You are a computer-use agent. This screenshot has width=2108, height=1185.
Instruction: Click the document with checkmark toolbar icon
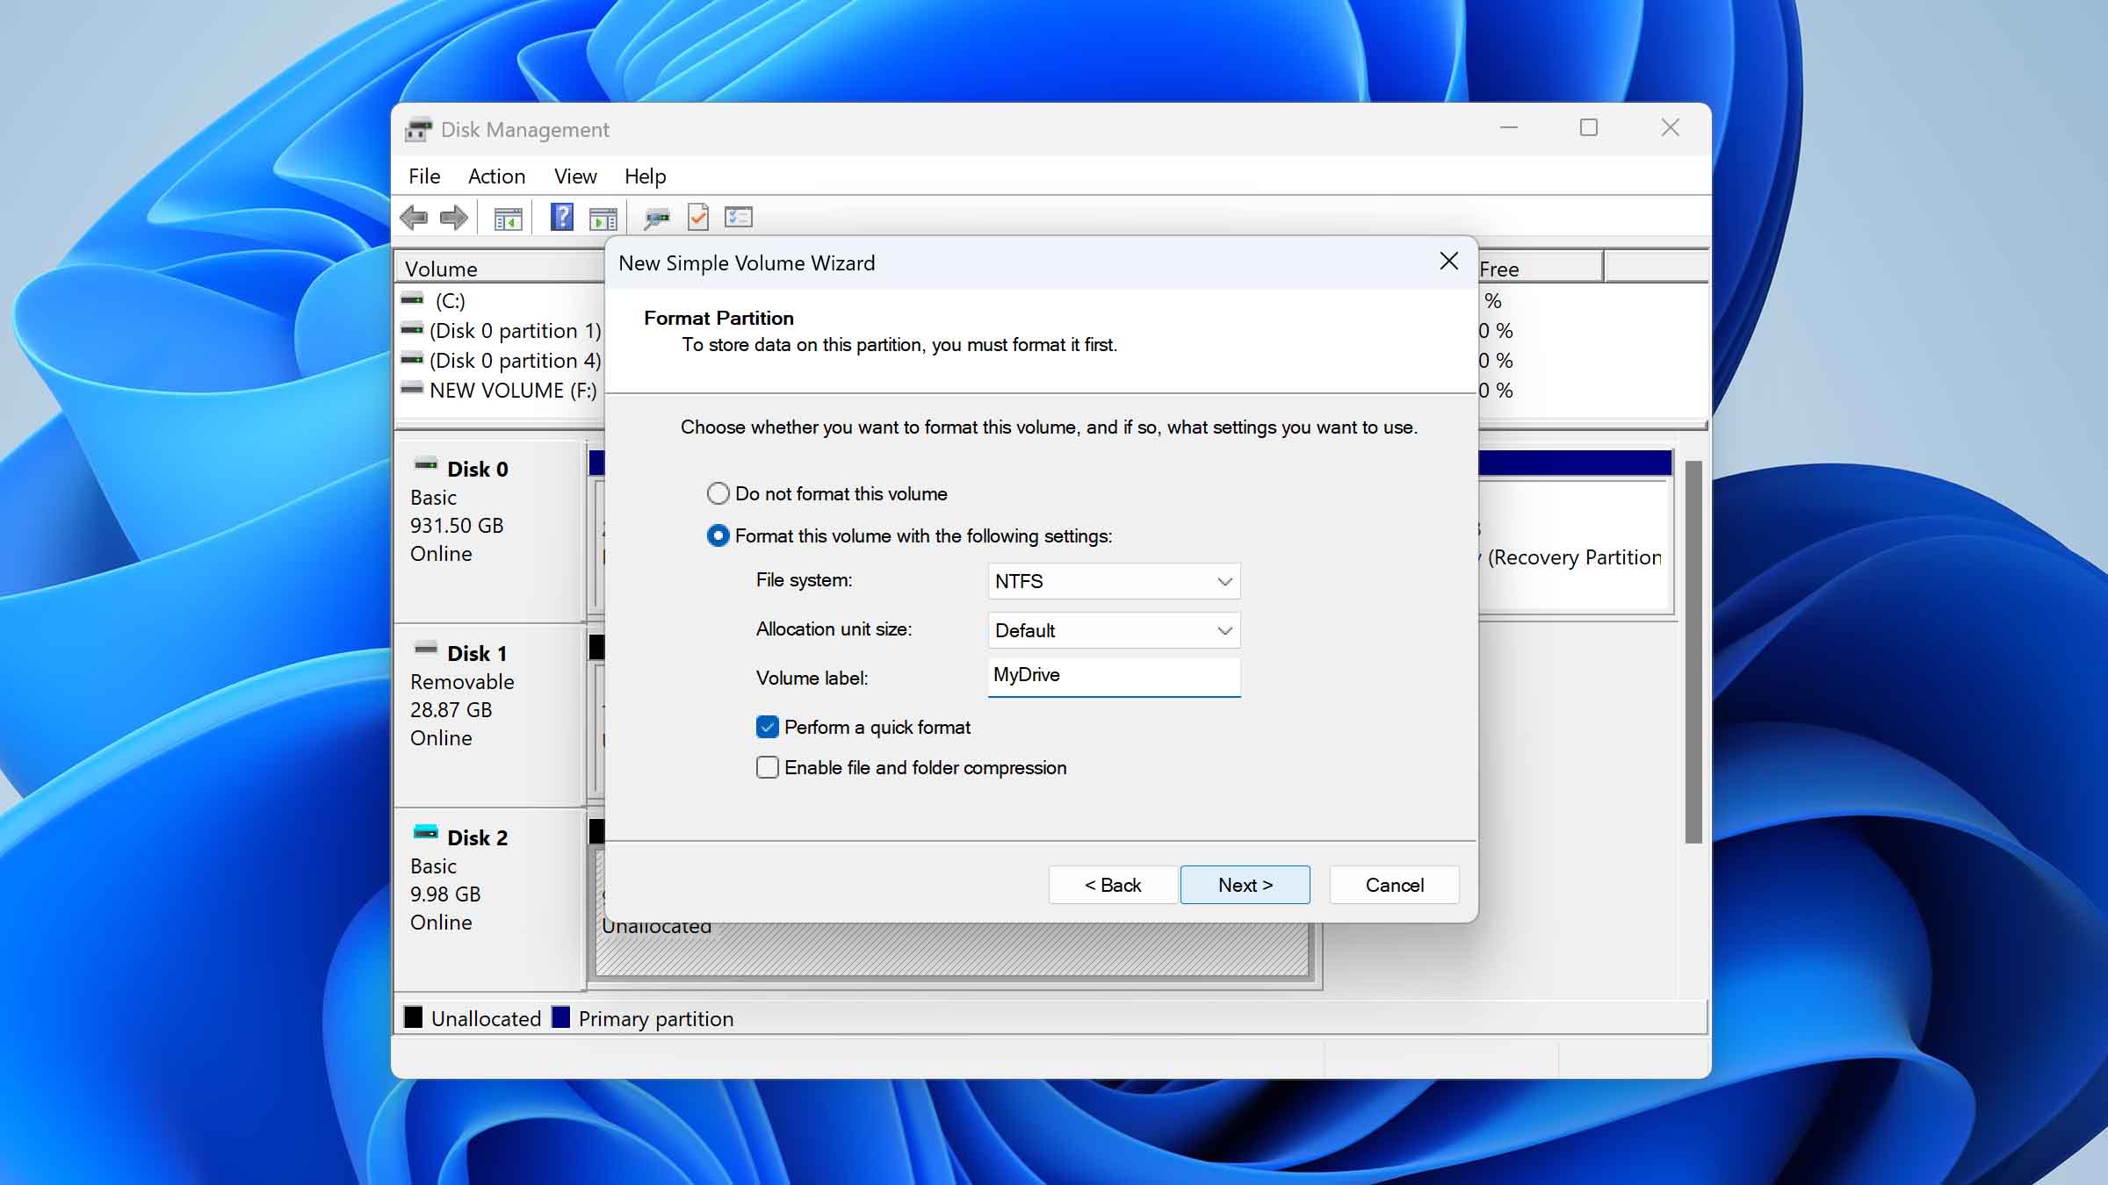coord(698,217)
